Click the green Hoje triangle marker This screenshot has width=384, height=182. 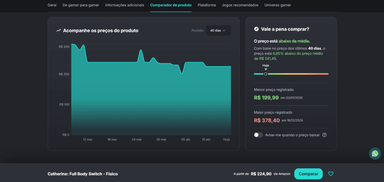[266, 69]
